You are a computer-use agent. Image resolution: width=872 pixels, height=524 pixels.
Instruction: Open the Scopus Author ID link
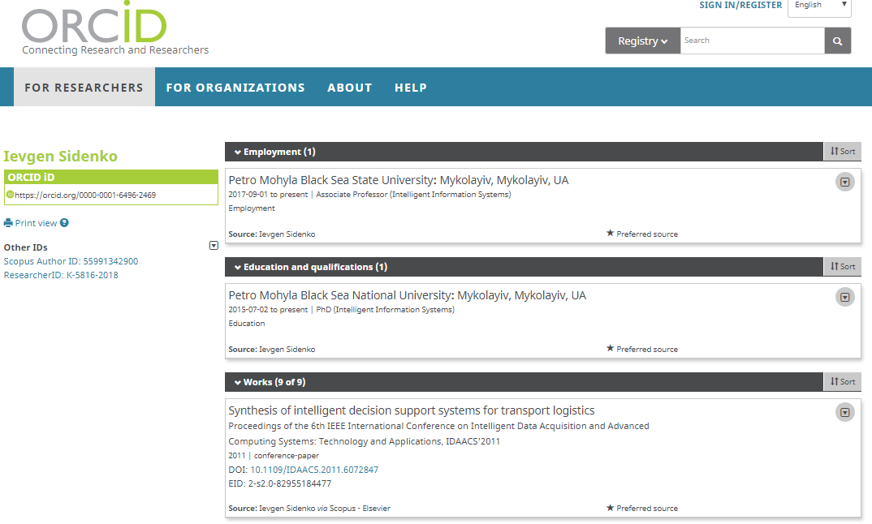(x=71, y=261)
